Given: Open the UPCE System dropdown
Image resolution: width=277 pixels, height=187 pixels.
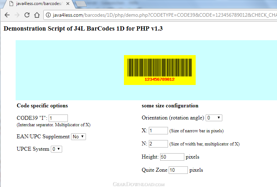Looking at the screenshot, I should point(56,149).
